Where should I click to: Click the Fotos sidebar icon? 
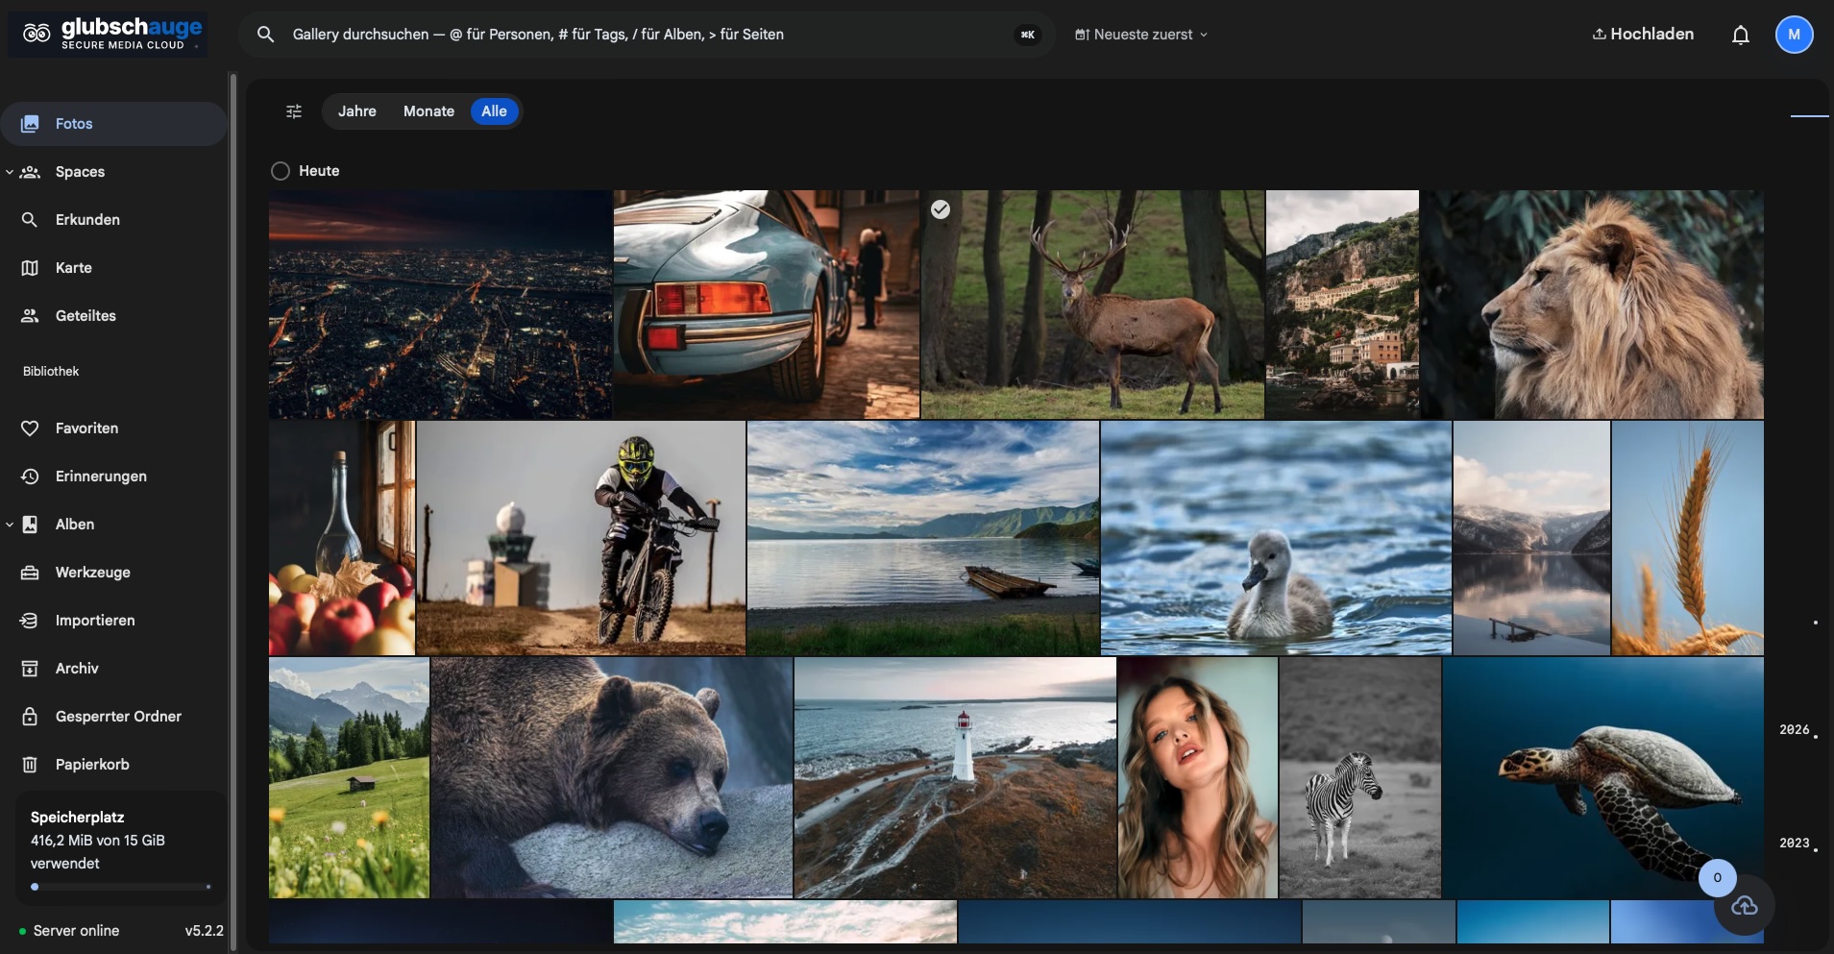[x=30, y=124]
